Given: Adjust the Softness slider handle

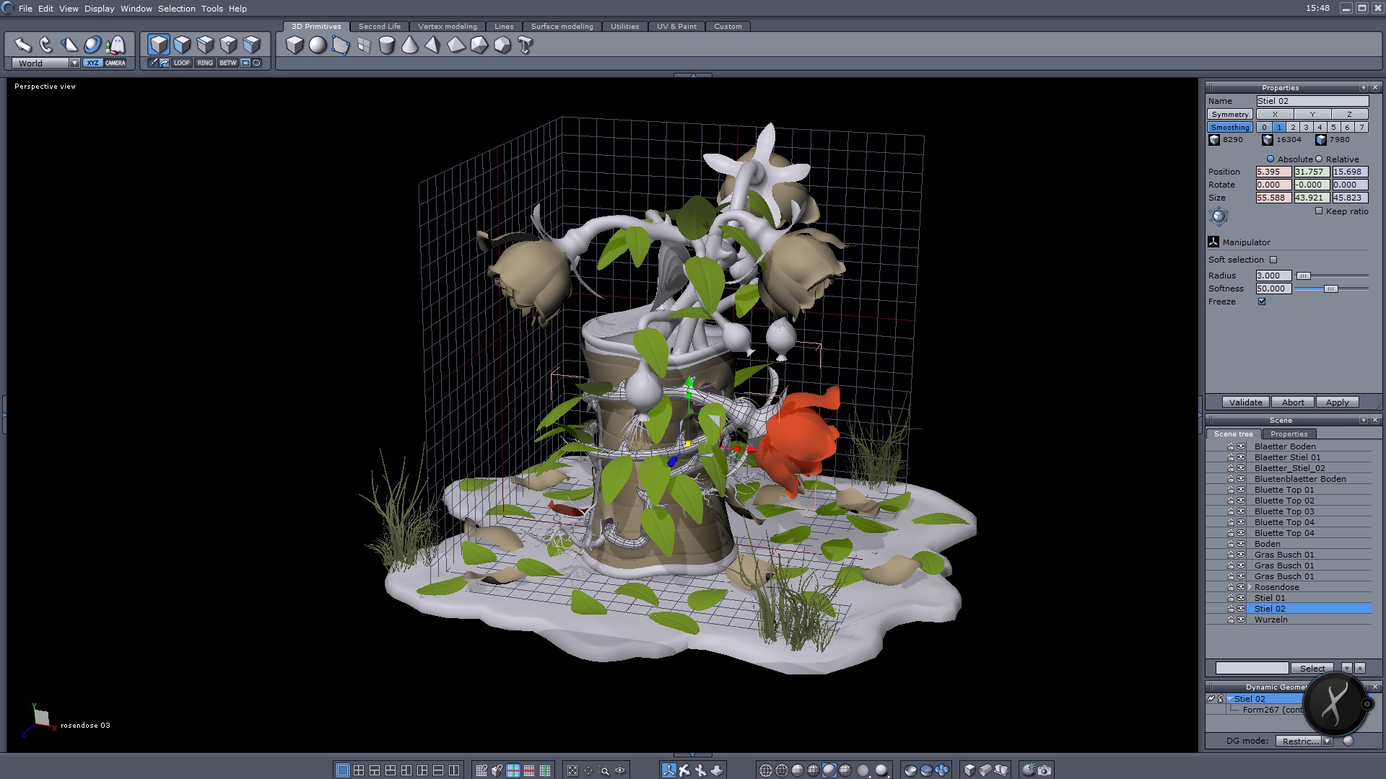Looking at the screenshot, I should pyautogui.click(x=1330, y=289).
